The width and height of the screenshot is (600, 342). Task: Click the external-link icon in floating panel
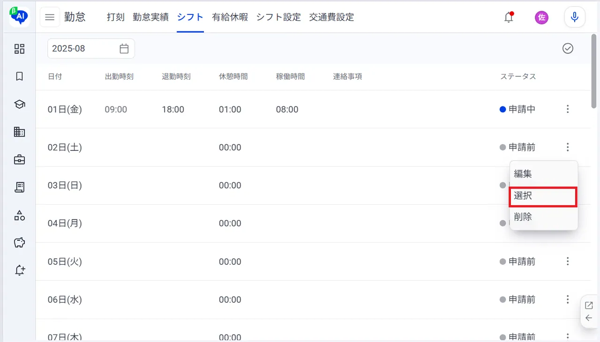click(589, 305)
